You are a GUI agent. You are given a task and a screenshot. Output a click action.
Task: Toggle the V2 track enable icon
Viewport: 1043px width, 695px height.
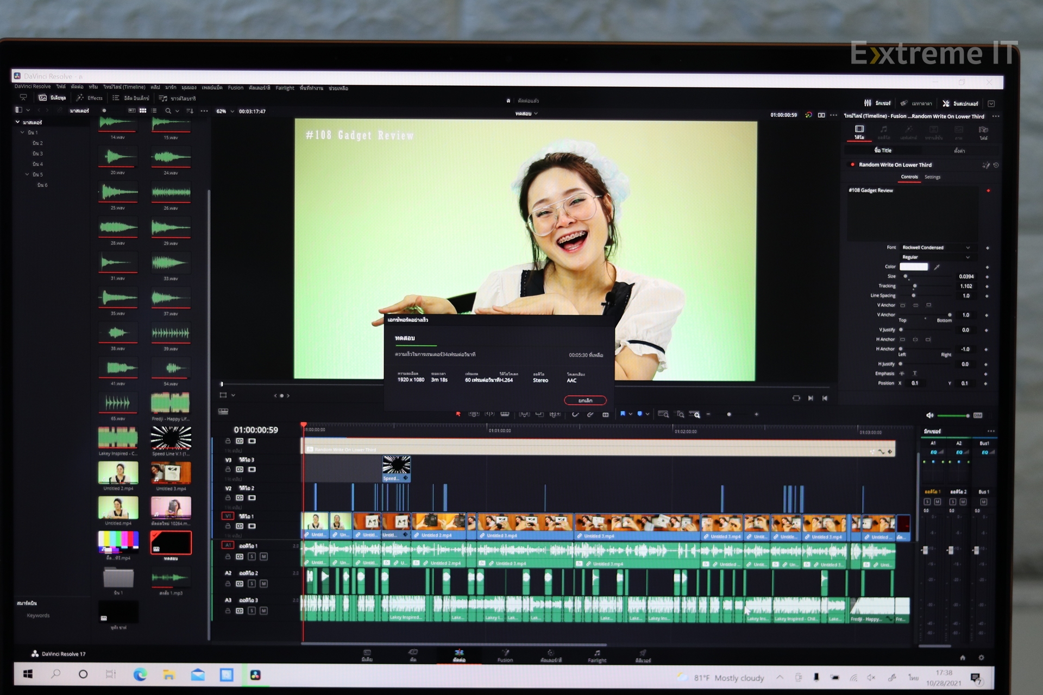pos(252,498)
